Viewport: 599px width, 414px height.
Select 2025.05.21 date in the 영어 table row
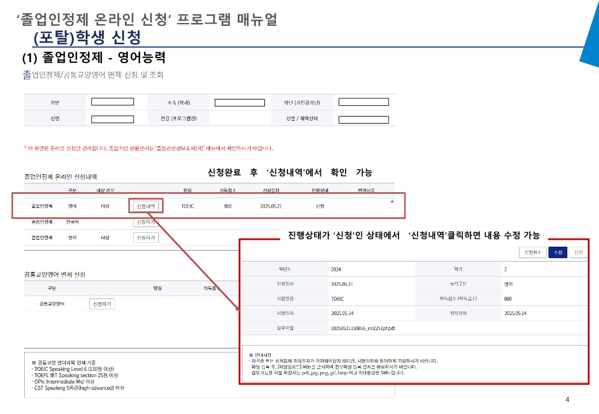tap(271, 206)
